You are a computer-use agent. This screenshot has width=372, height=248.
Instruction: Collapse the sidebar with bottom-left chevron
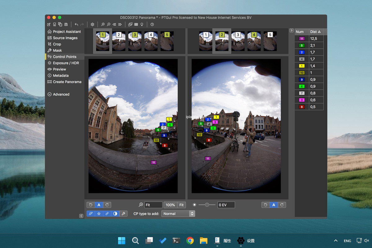tap(81, 216)
